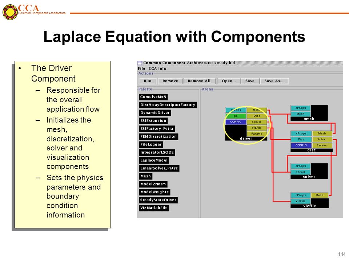Choose FileLogger from the palette
Image resolution: width=349 pixels, height=261 pixels.
coord(151,145)
